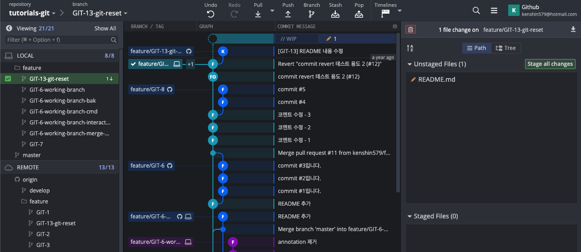Open the search magnifier icon
This screenshot has width=581, height=252.
pyautogui.click(x=476, y=10)
